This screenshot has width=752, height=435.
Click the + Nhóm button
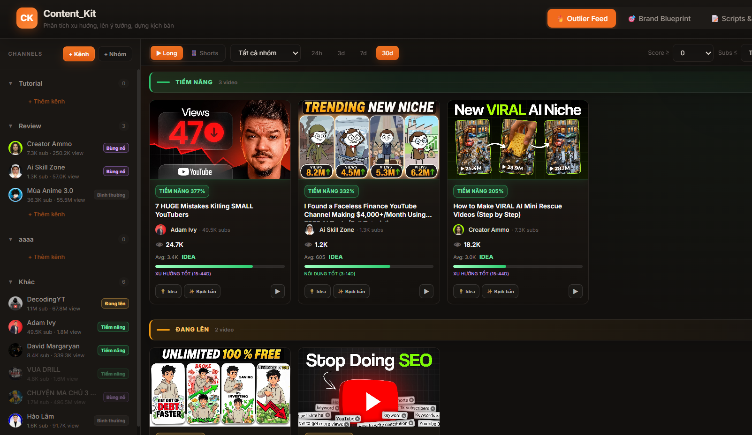(115, 54)
